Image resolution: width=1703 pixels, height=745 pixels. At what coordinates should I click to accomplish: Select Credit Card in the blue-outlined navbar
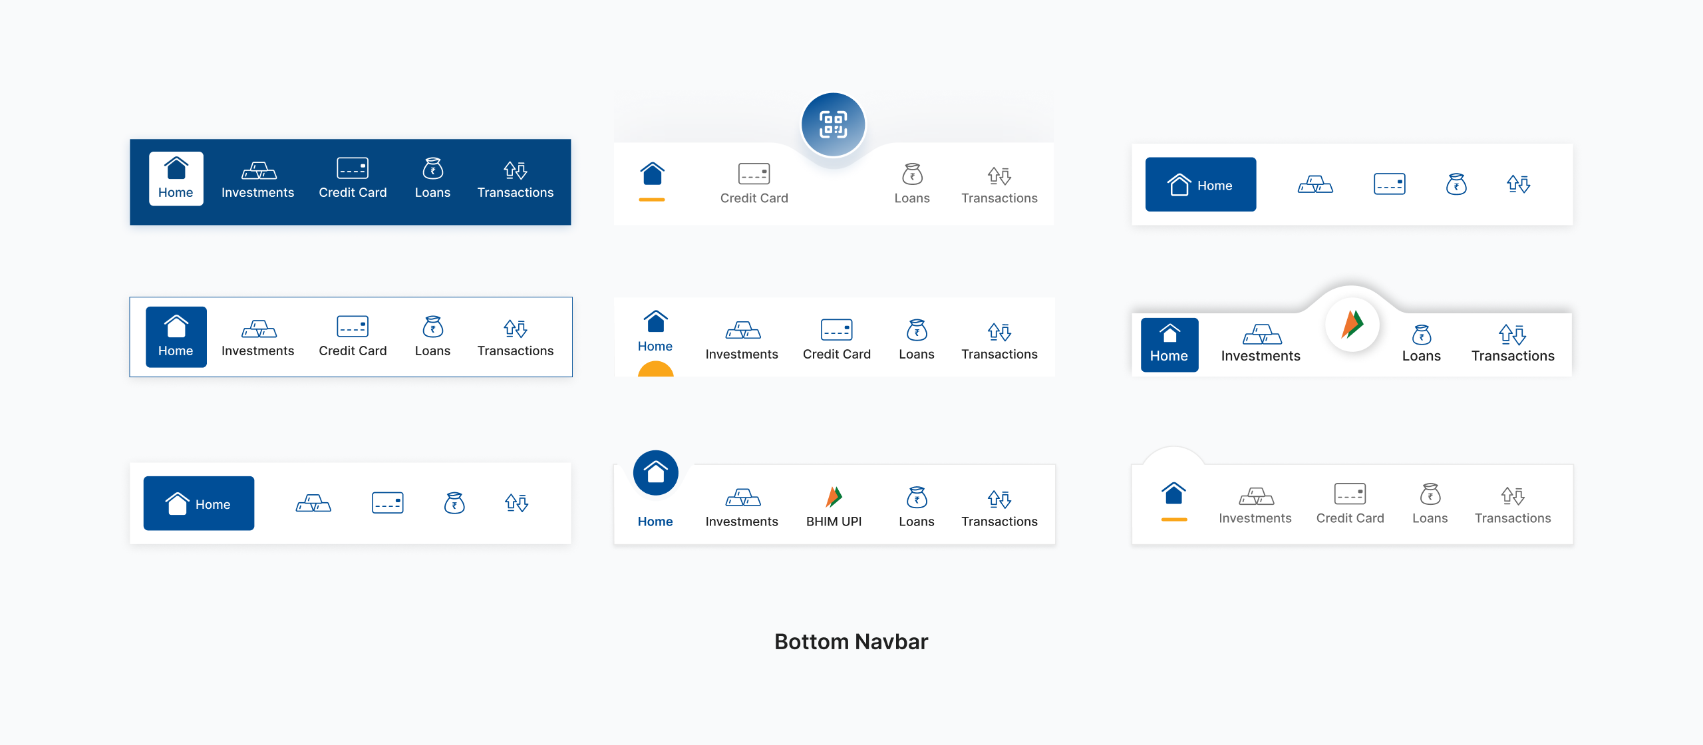353,337
